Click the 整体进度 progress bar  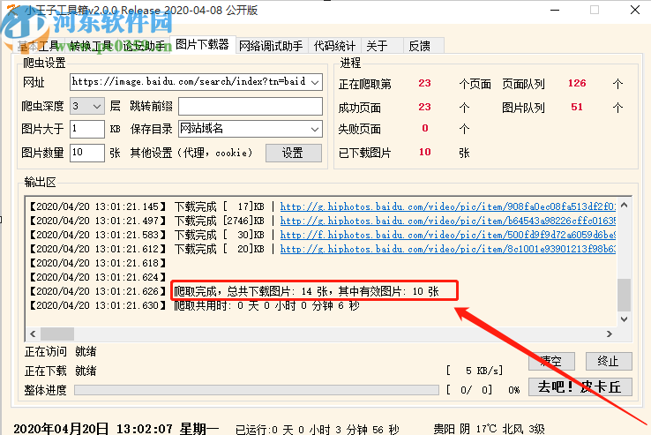click(x=257, y=390)
